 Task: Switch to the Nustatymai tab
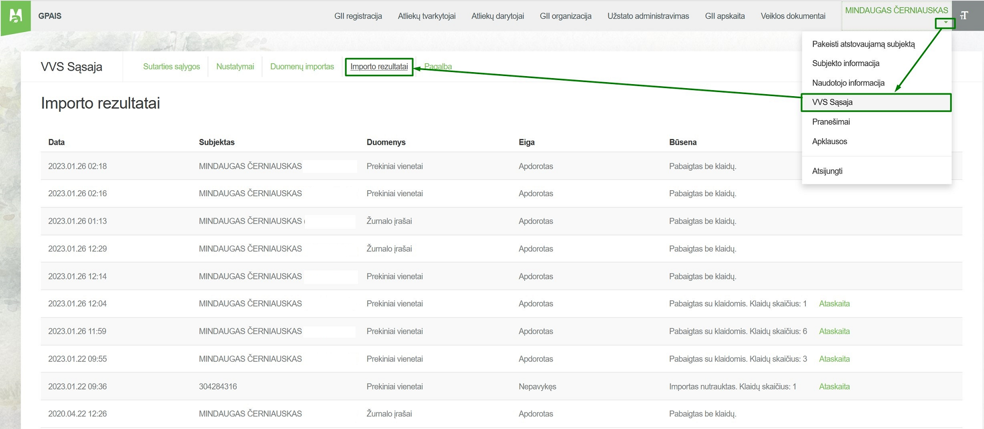pos(235,67)
